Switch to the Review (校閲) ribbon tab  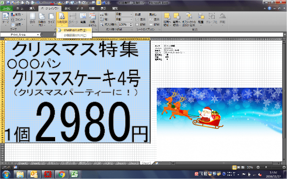click(x=92, y=8)
